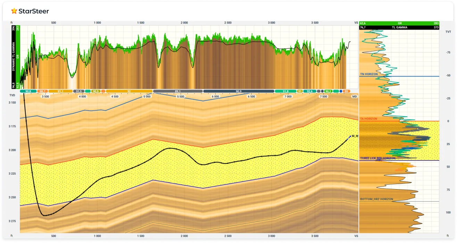Select the gray 89,1 dip segment
Image resolution: width=457 pixels, height=243 pixels.
178,91
